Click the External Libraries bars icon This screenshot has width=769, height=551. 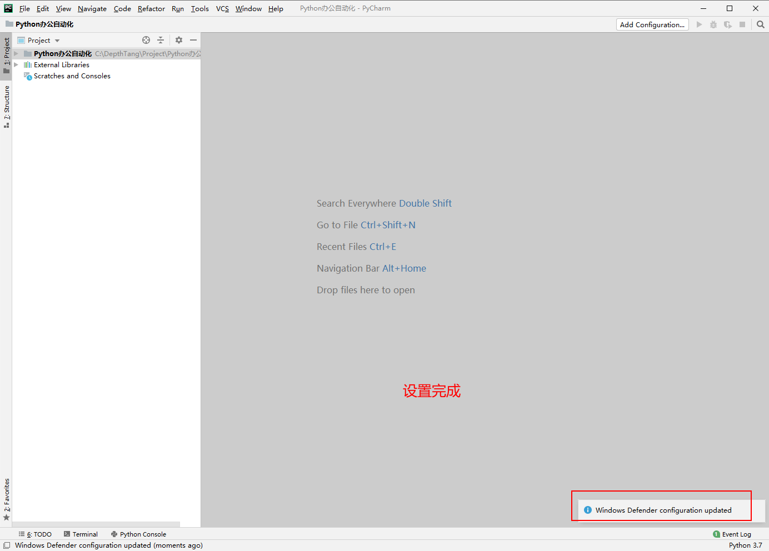pos(27,65)
